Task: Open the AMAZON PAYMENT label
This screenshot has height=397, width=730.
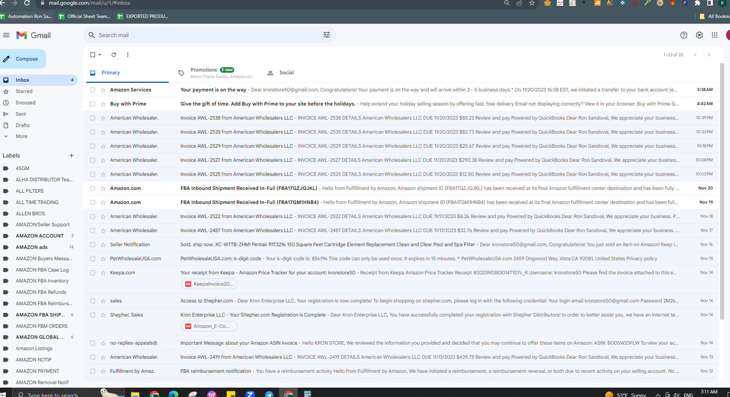Action: [38, 371]
